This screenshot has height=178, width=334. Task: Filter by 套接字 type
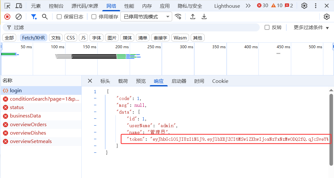160,38
